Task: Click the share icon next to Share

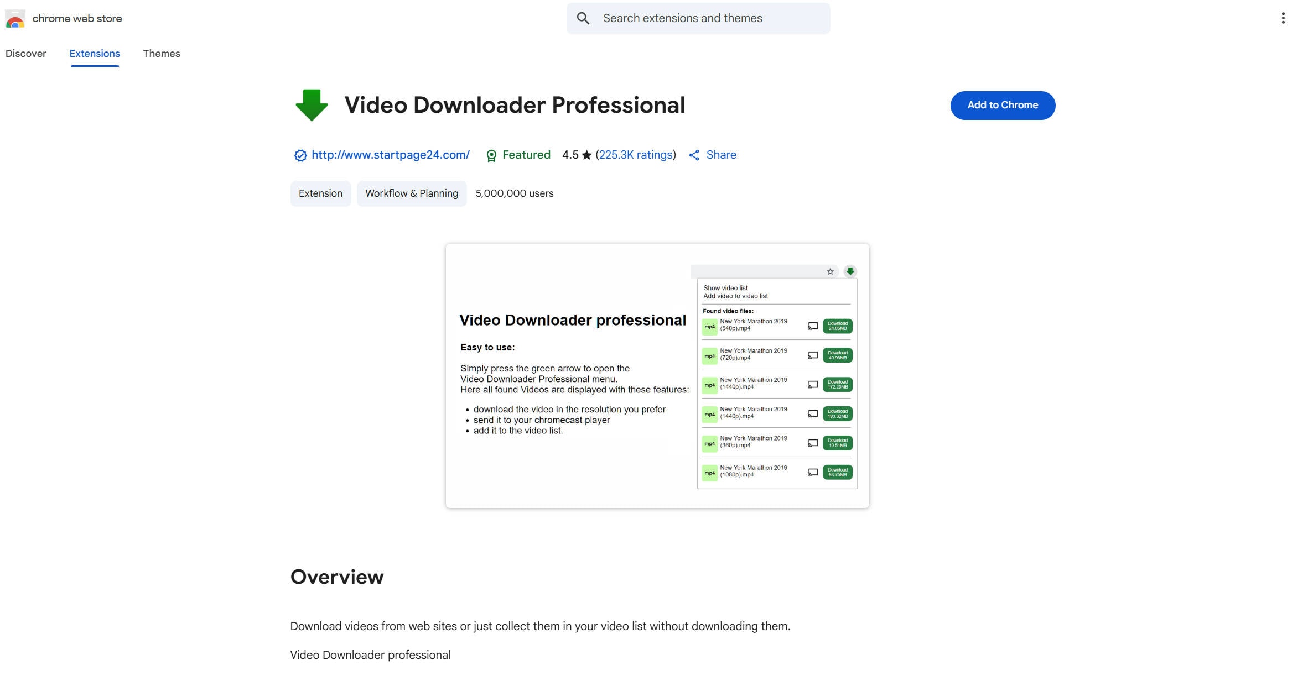Action: (694, 155)
